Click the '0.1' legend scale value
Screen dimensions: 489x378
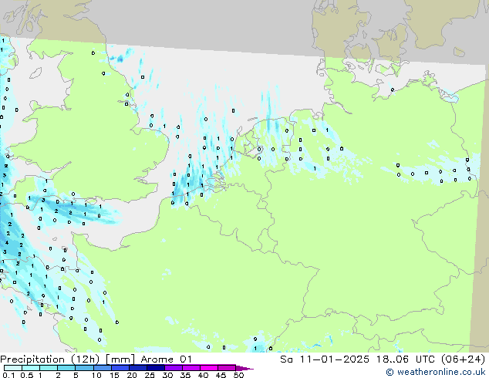[8, 375]
